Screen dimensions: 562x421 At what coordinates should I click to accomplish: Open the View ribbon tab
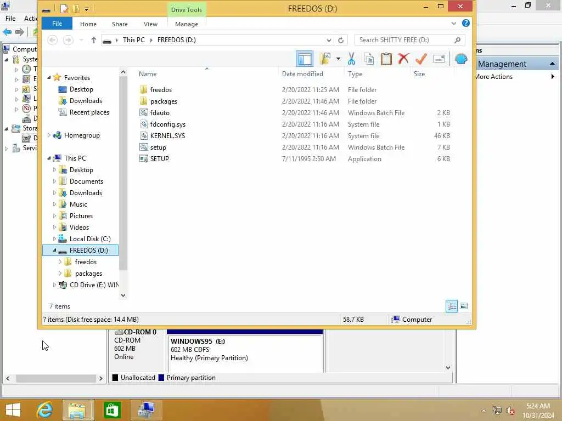click(150, 24)
